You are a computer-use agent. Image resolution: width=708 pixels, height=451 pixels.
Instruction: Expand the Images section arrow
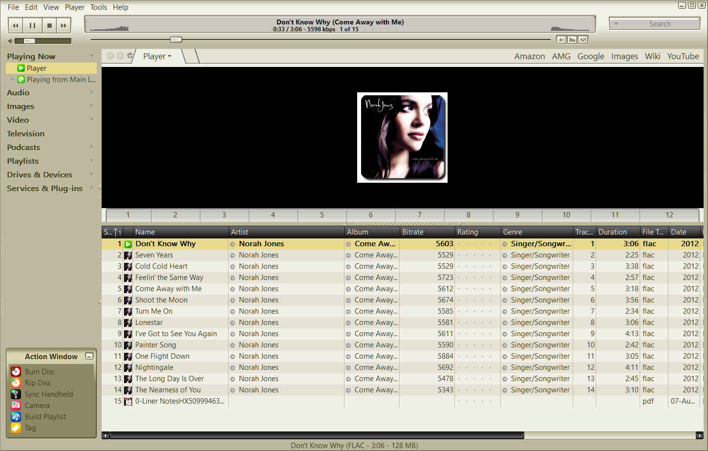tap(91, 106)
